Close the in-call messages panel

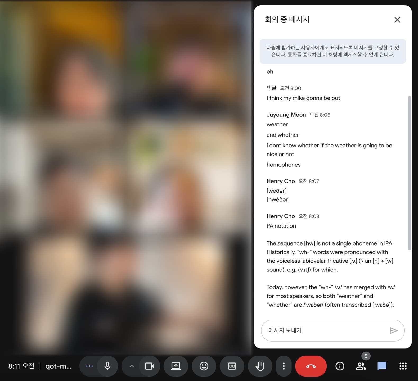(x=397, y=20)
